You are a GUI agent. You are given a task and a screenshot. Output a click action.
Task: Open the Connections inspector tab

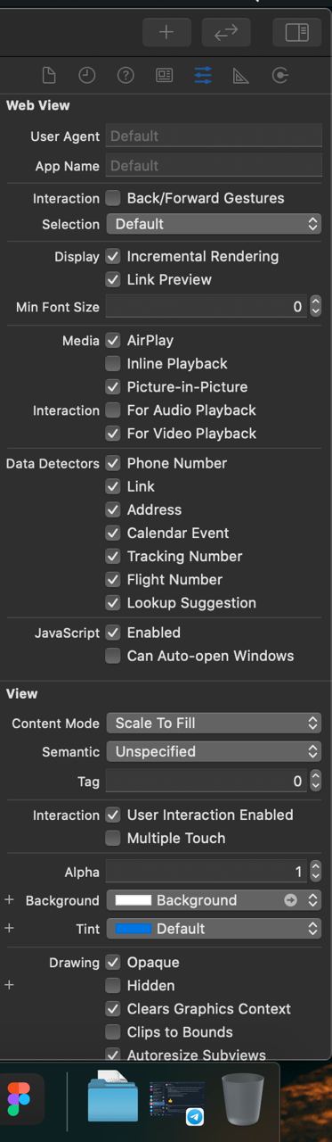(279, 76)
